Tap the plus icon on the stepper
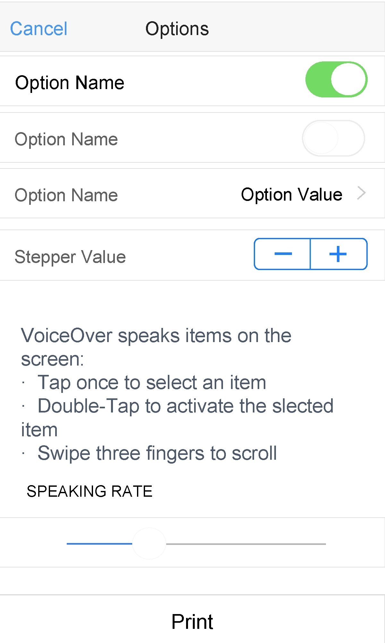 point(338,254)
